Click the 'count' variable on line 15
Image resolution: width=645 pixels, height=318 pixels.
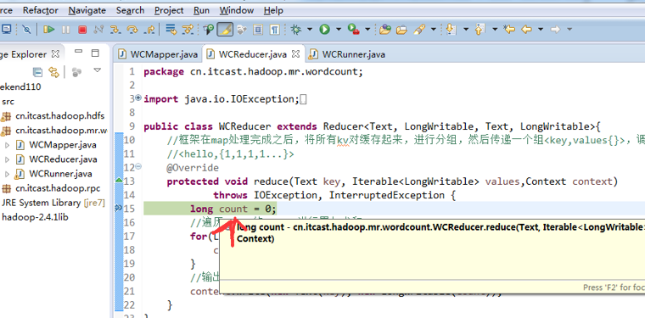pos(233,209)
